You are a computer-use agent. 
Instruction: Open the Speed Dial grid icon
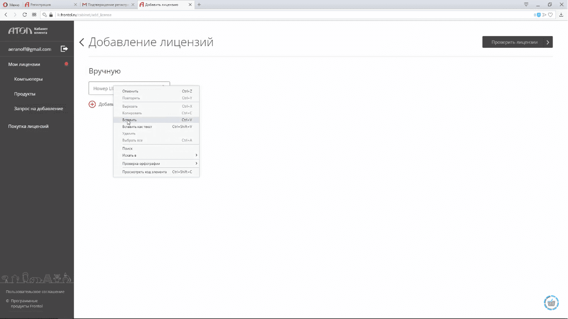pos(34,15)
